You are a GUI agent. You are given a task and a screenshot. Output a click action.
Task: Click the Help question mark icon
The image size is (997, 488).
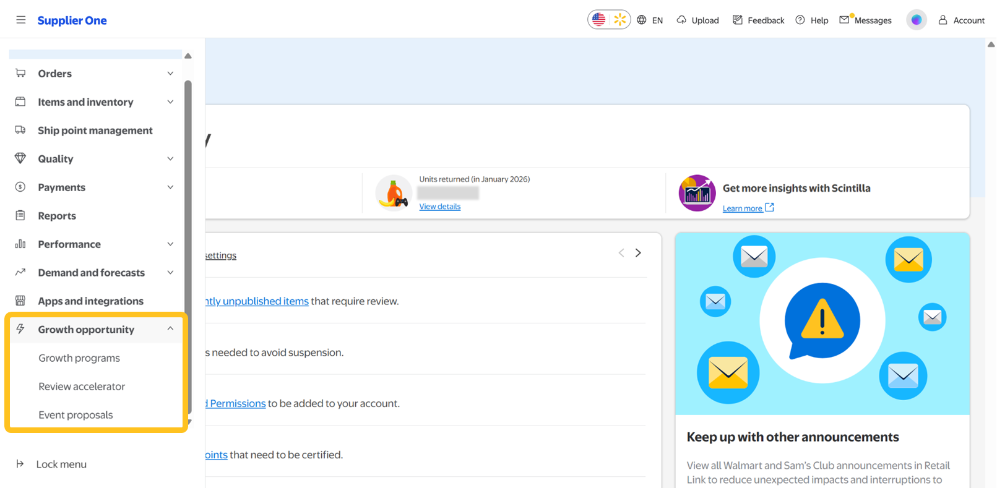[800, 20]
